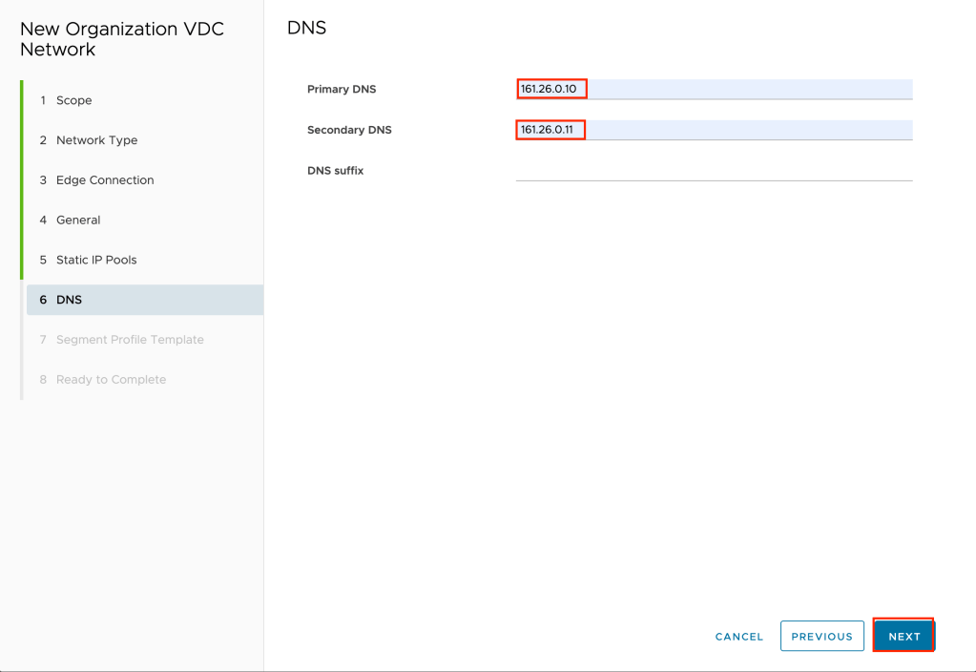
Task: Click the New Organization VDC Network title
Action: [121, 39]
